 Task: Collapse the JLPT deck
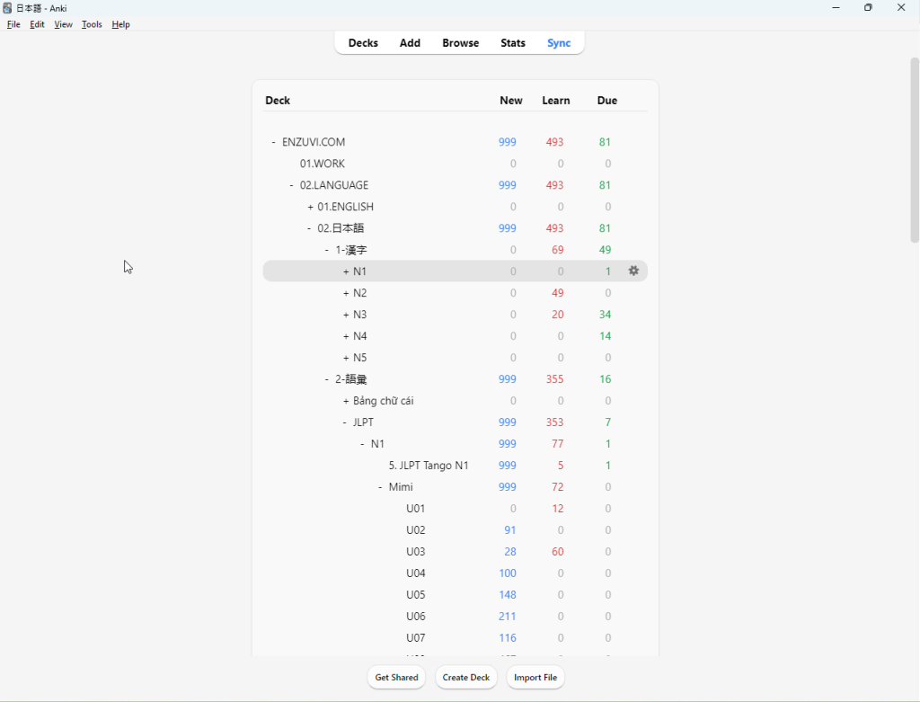click(345, 422)
